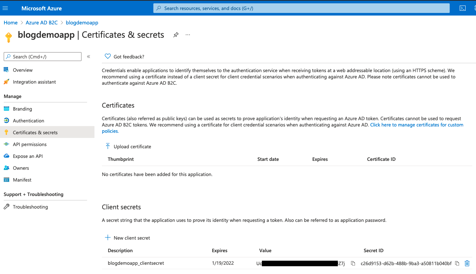476x274 pixels.
Task: Click the Secret ID c26d9153 value
Action: click(406, 263)
